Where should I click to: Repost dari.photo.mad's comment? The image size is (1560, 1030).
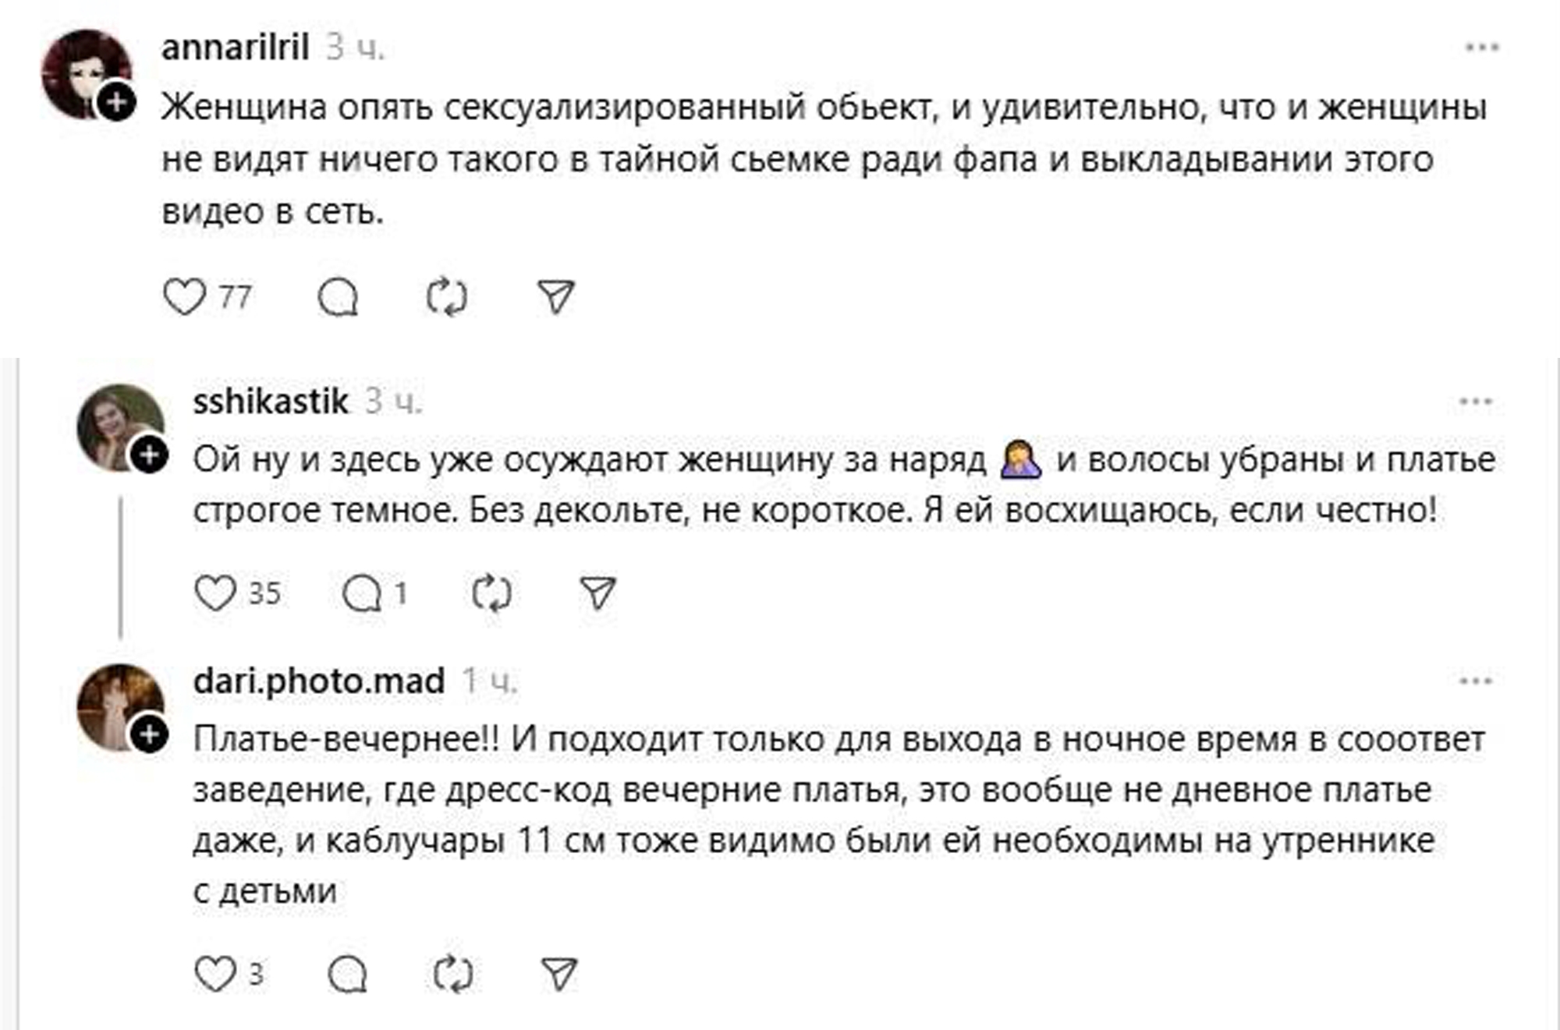(452, 974)
